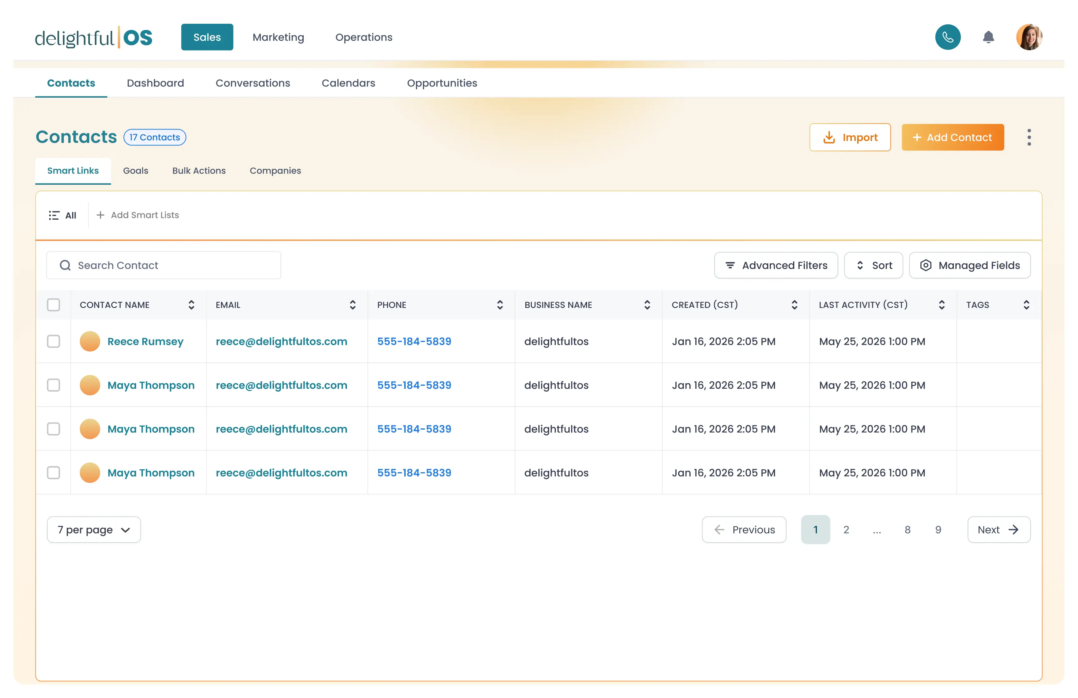The image size is (1078, 698).
Task: Click the plus icon for Add Smart Lists
Action: click(x=100, y=215)
